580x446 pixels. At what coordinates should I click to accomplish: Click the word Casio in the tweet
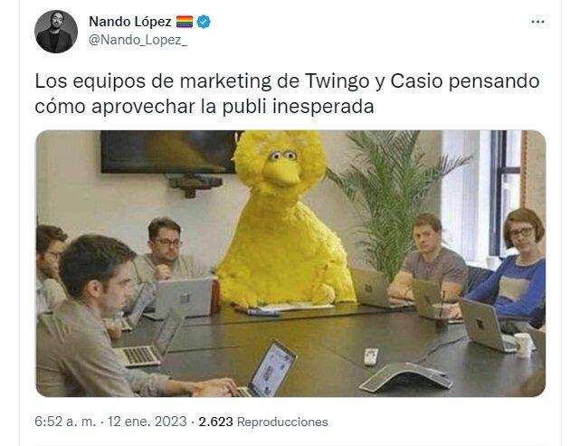416,81
